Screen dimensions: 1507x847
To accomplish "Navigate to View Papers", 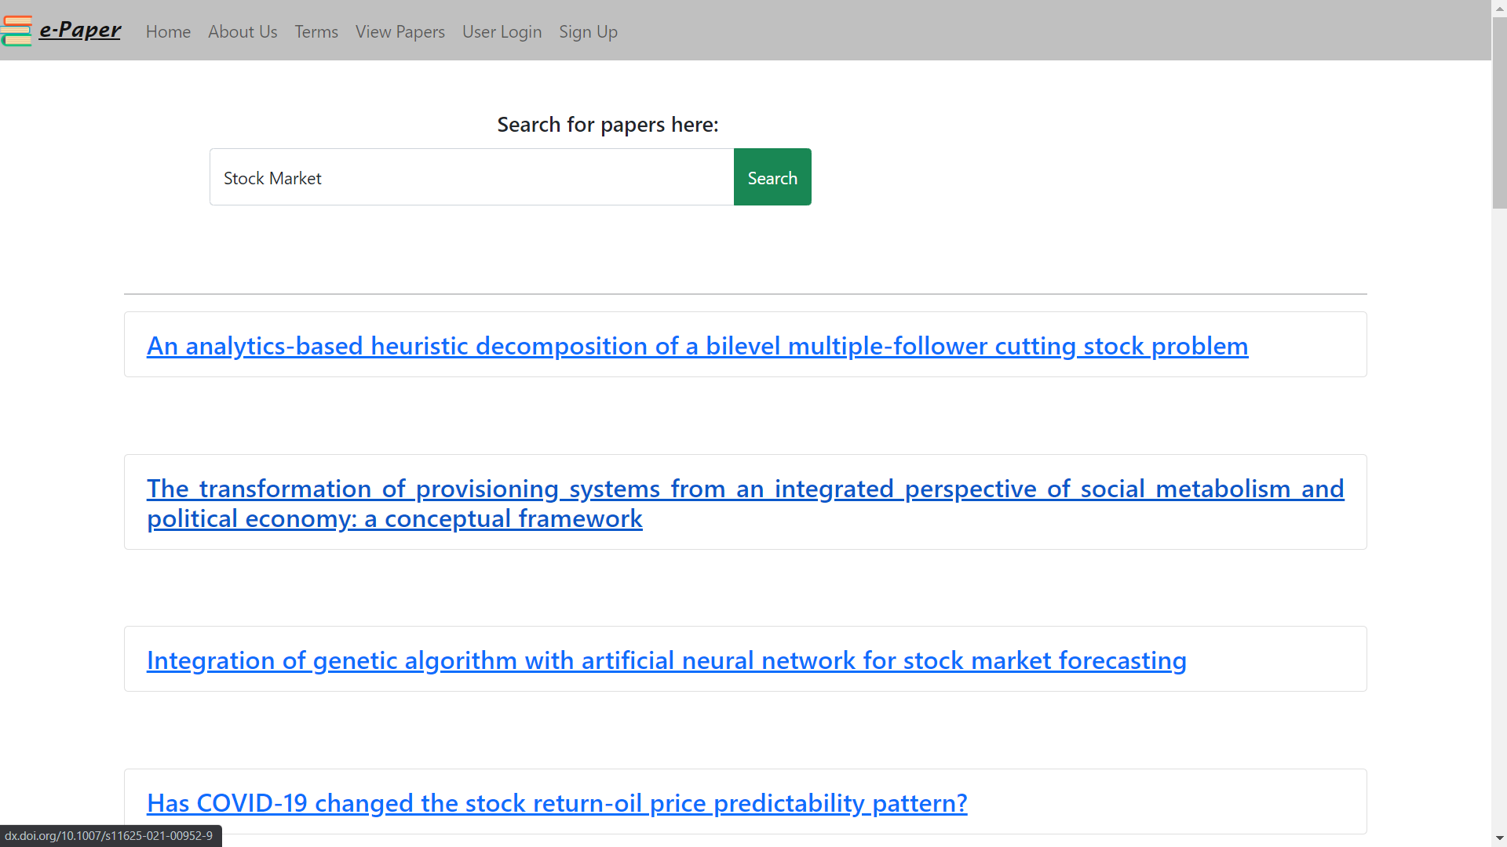I will [400, 31].
